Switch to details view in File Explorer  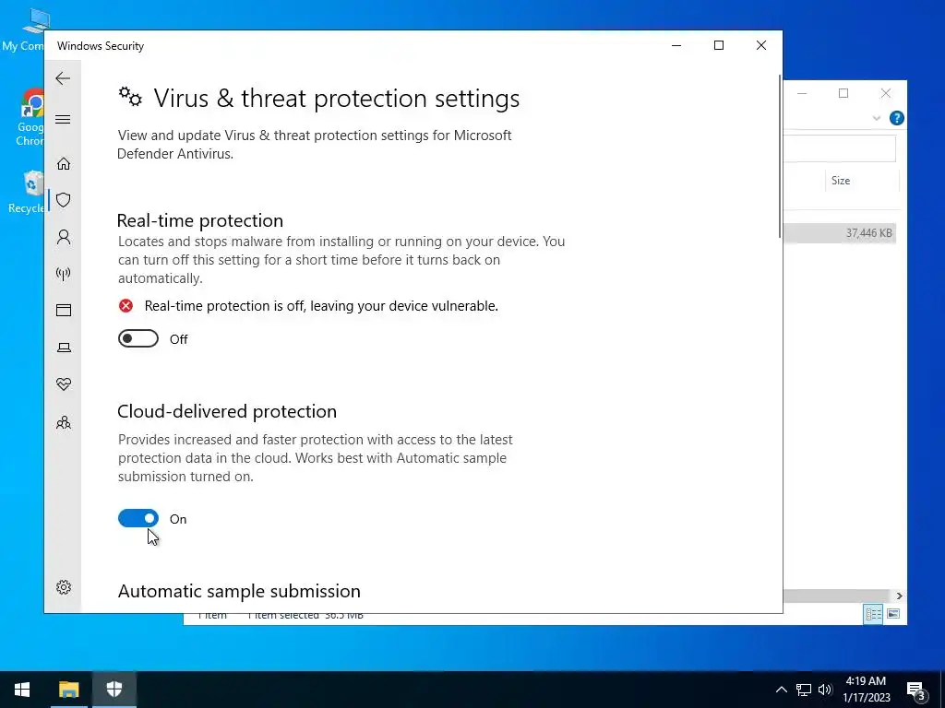click(x=873, y=613)
